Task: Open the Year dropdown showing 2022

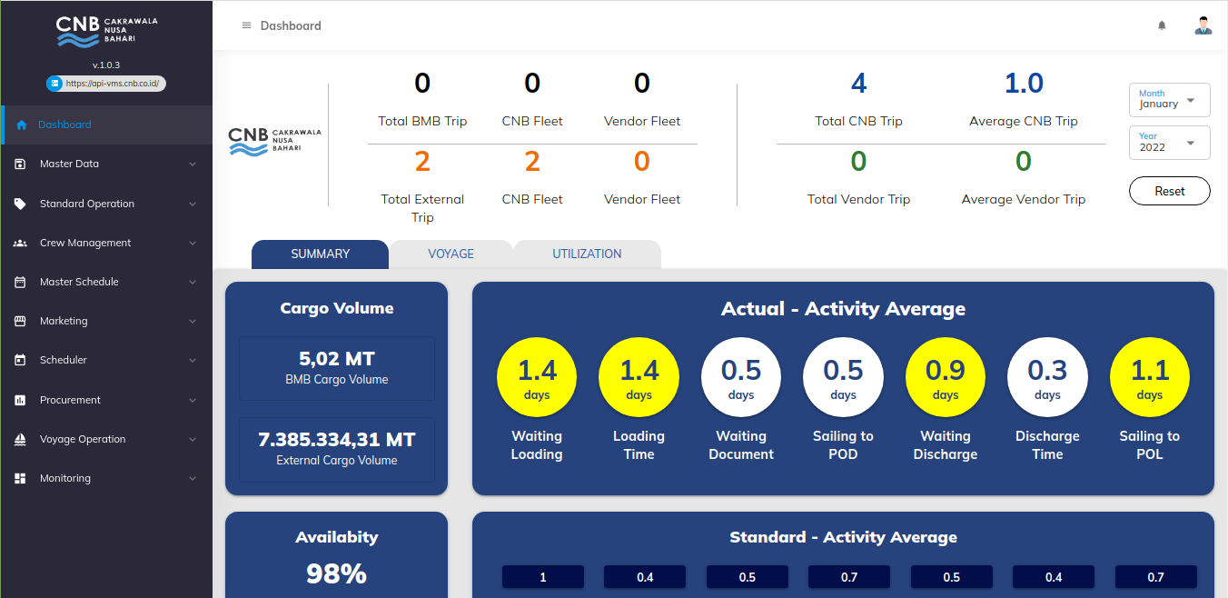Action: [1169, 143]
